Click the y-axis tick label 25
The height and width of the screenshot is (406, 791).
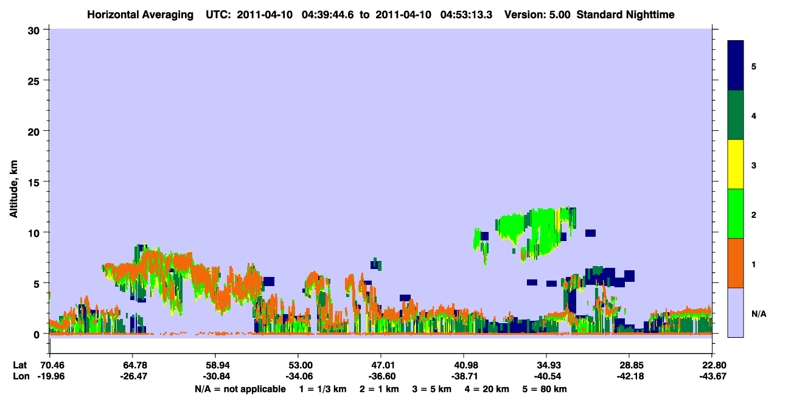point(35,80)
